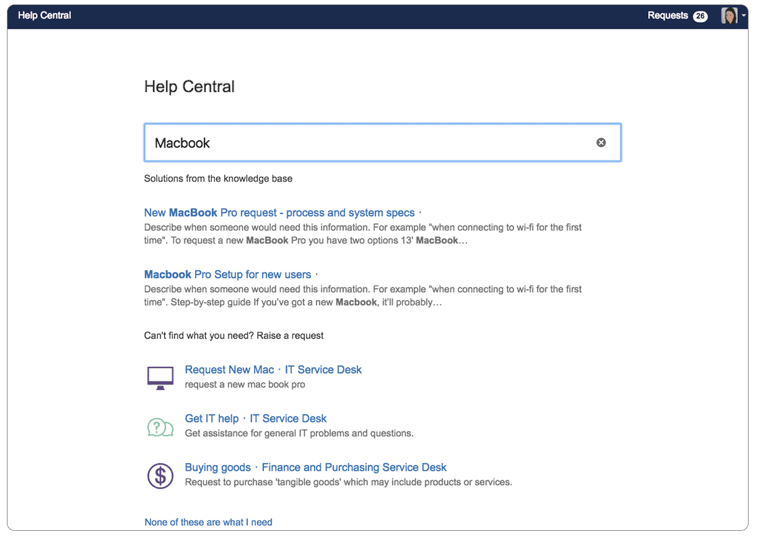763x554 pixels.
Task: Open Macbook Pro Setup for new users
Action: coord(228,274)
